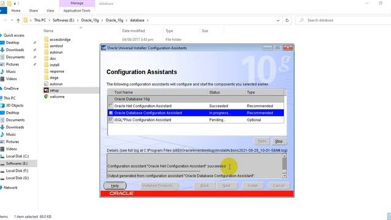This screenshot has height=220, width=391.
Task: Toggle the Oracle Net Configuration Assistant checkbox
Action: 111,106
